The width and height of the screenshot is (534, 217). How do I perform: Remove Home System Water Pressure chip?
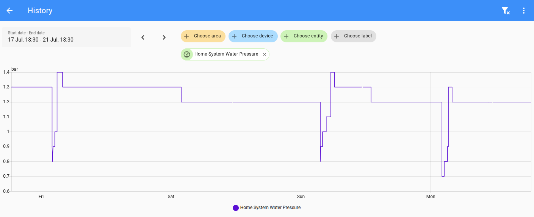[265, 54]
